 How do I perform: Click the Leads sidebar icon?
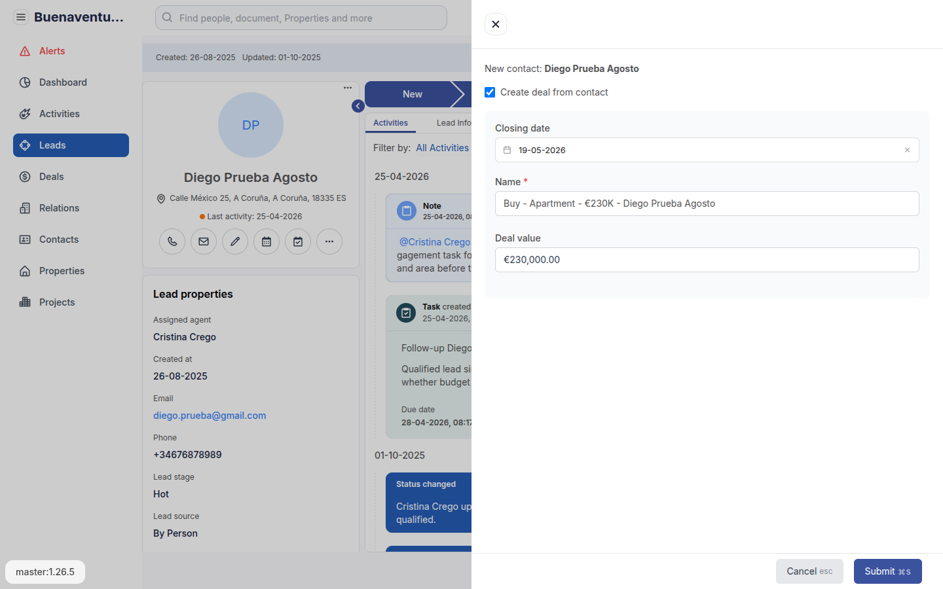point(25,145)
